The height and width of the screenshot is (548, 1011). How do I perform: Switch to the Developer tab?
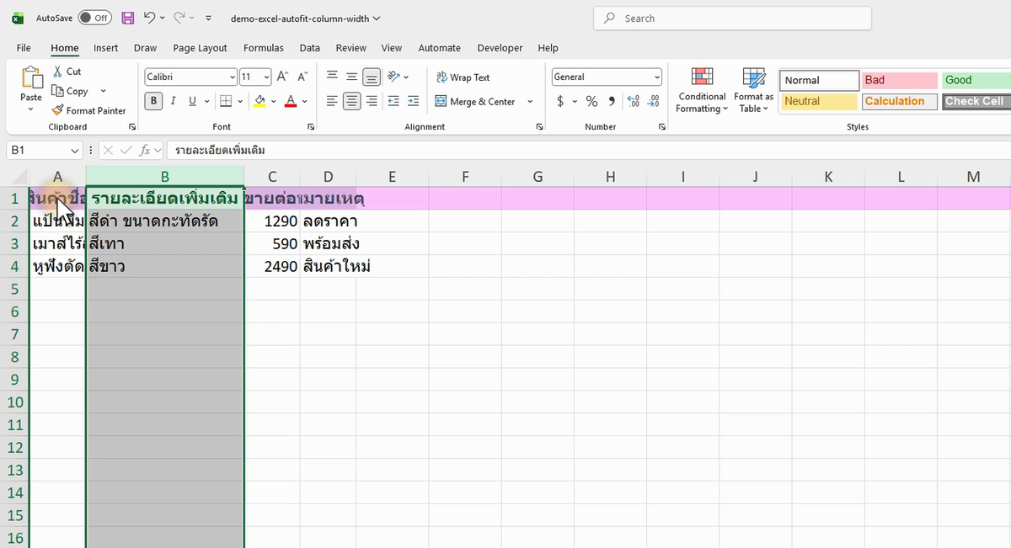(500, 48)
